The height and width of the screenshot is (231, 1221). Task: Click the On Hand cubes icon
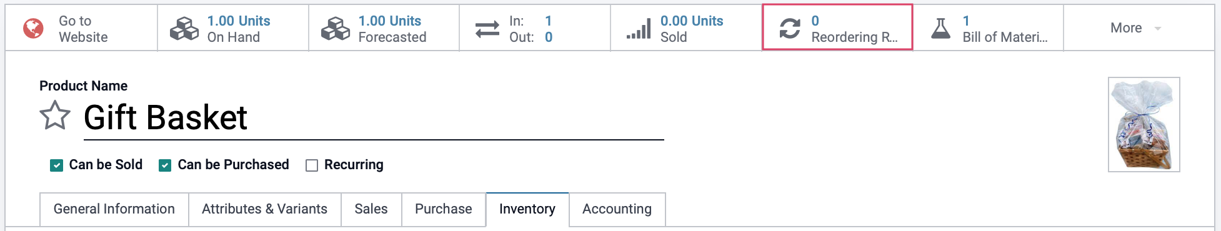pyautogui.click(x=184, y=28)
